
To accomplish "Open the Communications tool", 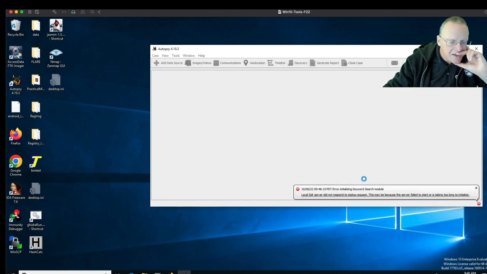I will click(x=227, y=63).
